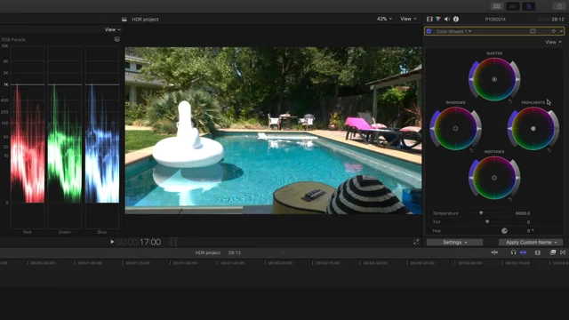Click the Shadows color wheel center puck
The width and height of the screenshot is (569, 320).
455,128
